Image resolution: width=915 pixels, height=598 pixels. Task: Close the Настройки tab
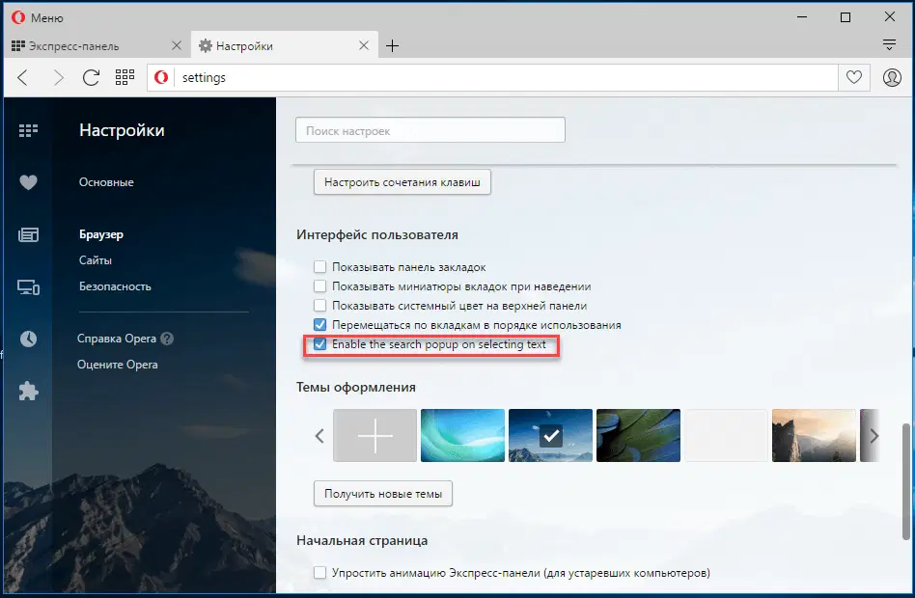[364, 45]
